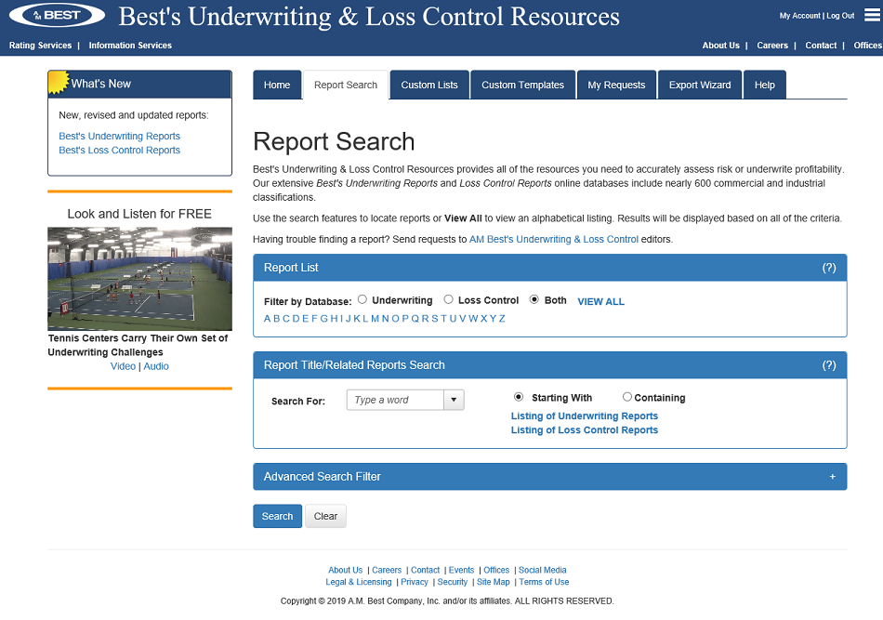
Task: Switch to the Report Search tab
Action: [x=346, y=85]
